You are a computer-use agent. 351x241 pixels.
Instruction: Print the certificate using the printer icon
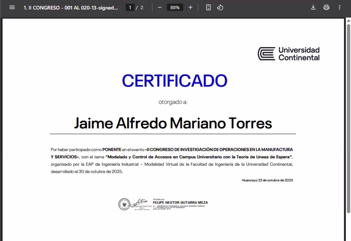(326, 7)
